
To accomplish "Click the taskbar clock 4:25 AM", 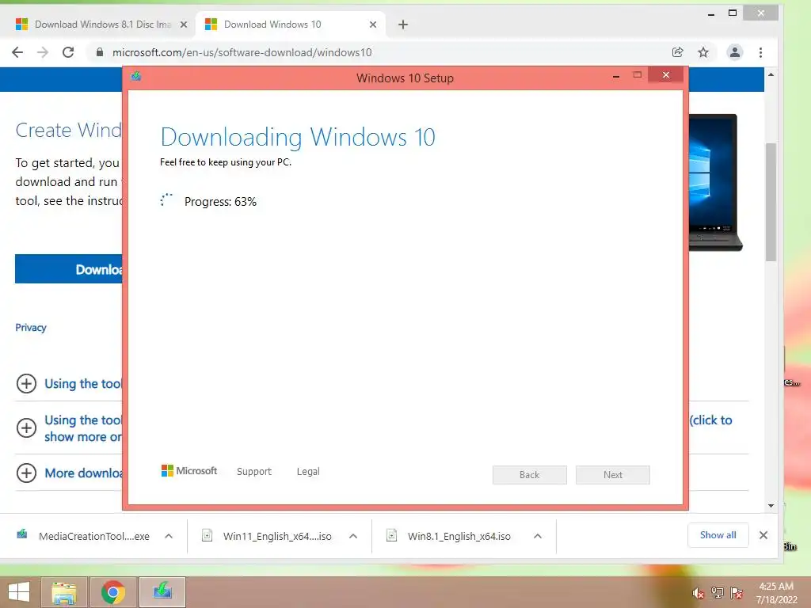I will (776, 587).
